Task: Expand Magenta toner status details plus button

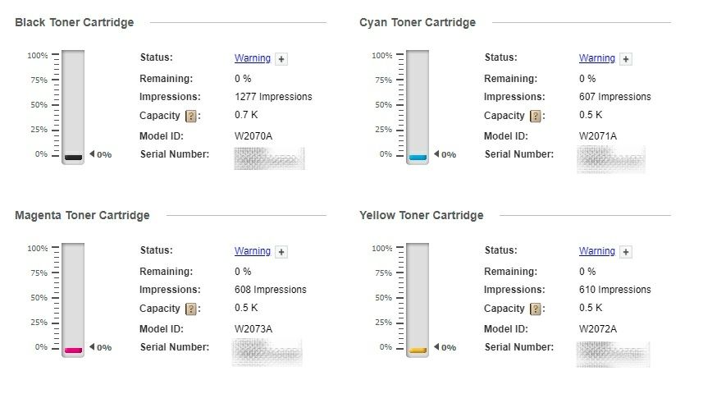Action: [281, 252]
